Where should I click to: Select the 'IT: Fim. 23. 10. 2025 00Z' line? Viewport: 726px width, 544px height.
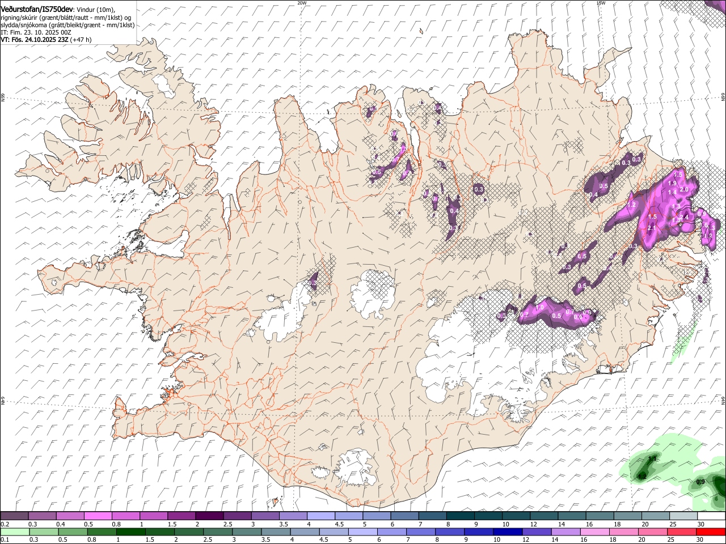35,32
